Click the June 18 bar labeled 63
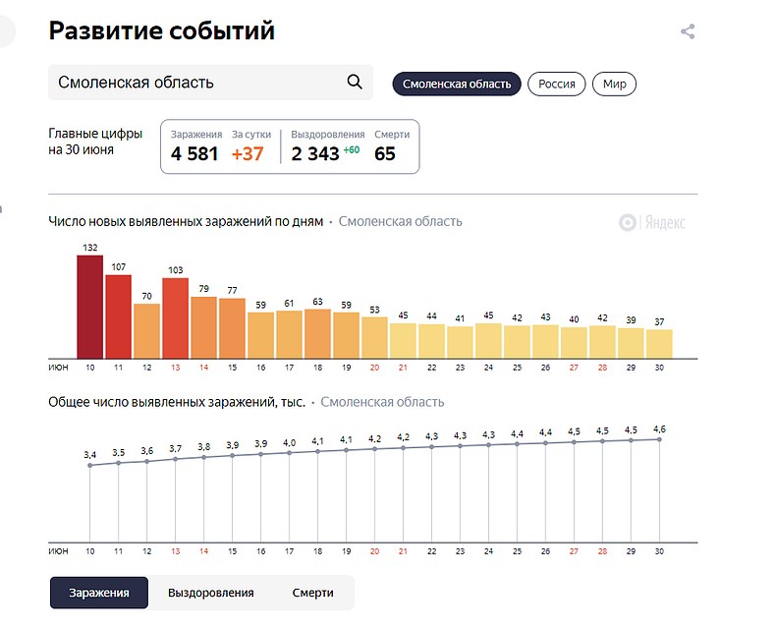Image resolution: width=776 pixels, height=629 pixels. click(317, 334)
